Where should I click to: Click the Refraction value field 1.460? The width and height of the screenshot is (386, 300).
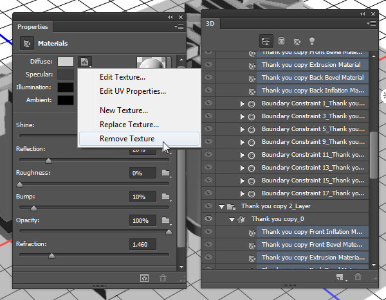143,244
